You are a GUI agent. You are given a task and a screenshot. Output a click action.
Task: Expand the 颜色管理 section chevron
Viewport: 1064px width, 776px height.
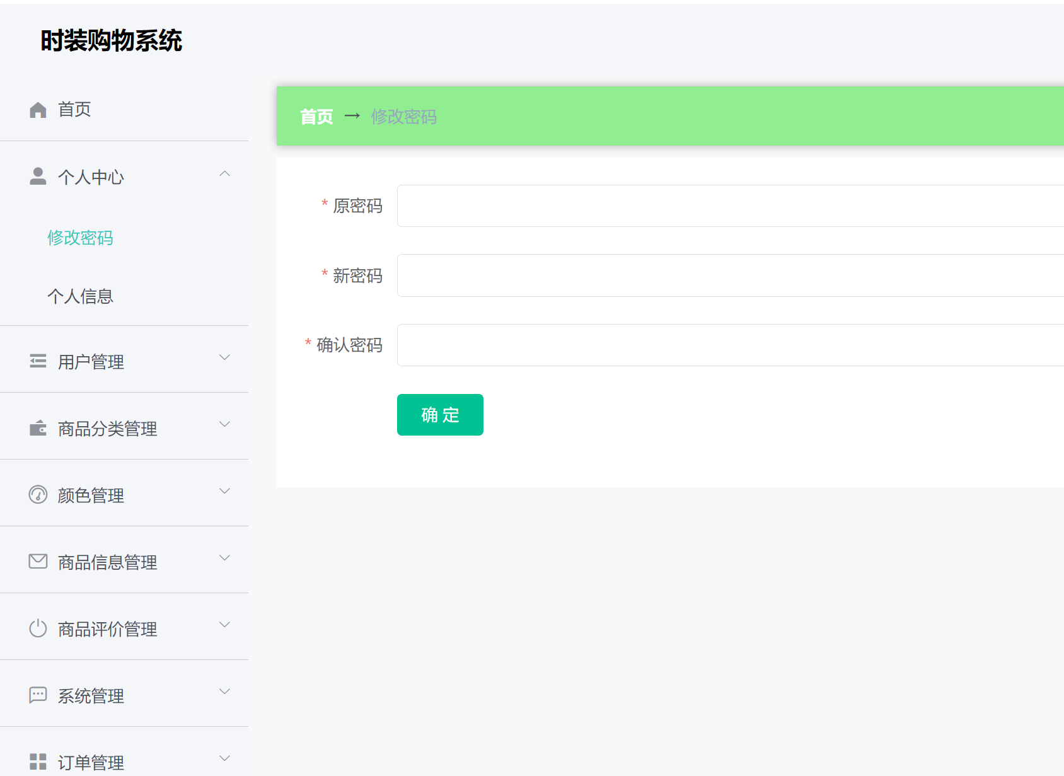224,491
